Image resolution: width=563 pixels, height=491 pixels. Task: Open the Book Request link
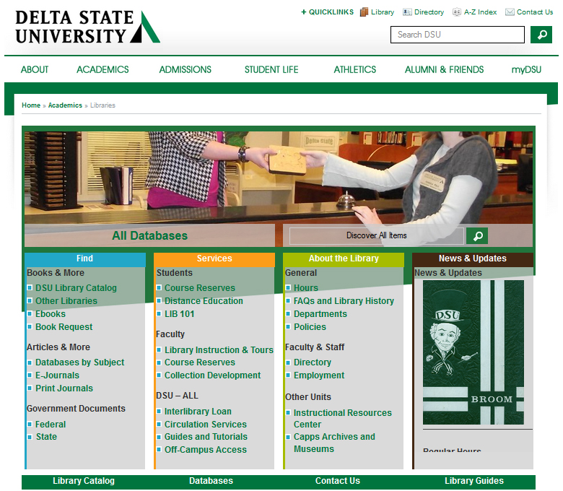click(x=64, y=327)
